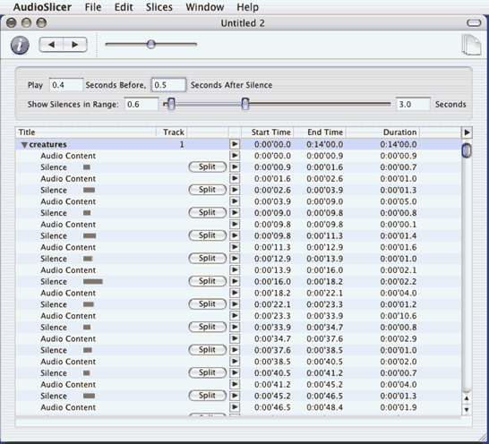The width and height of the screenshot is (489, 444).
Task: Play audio content starting at 0:00'00.0
Action: [x=235, y=156]
